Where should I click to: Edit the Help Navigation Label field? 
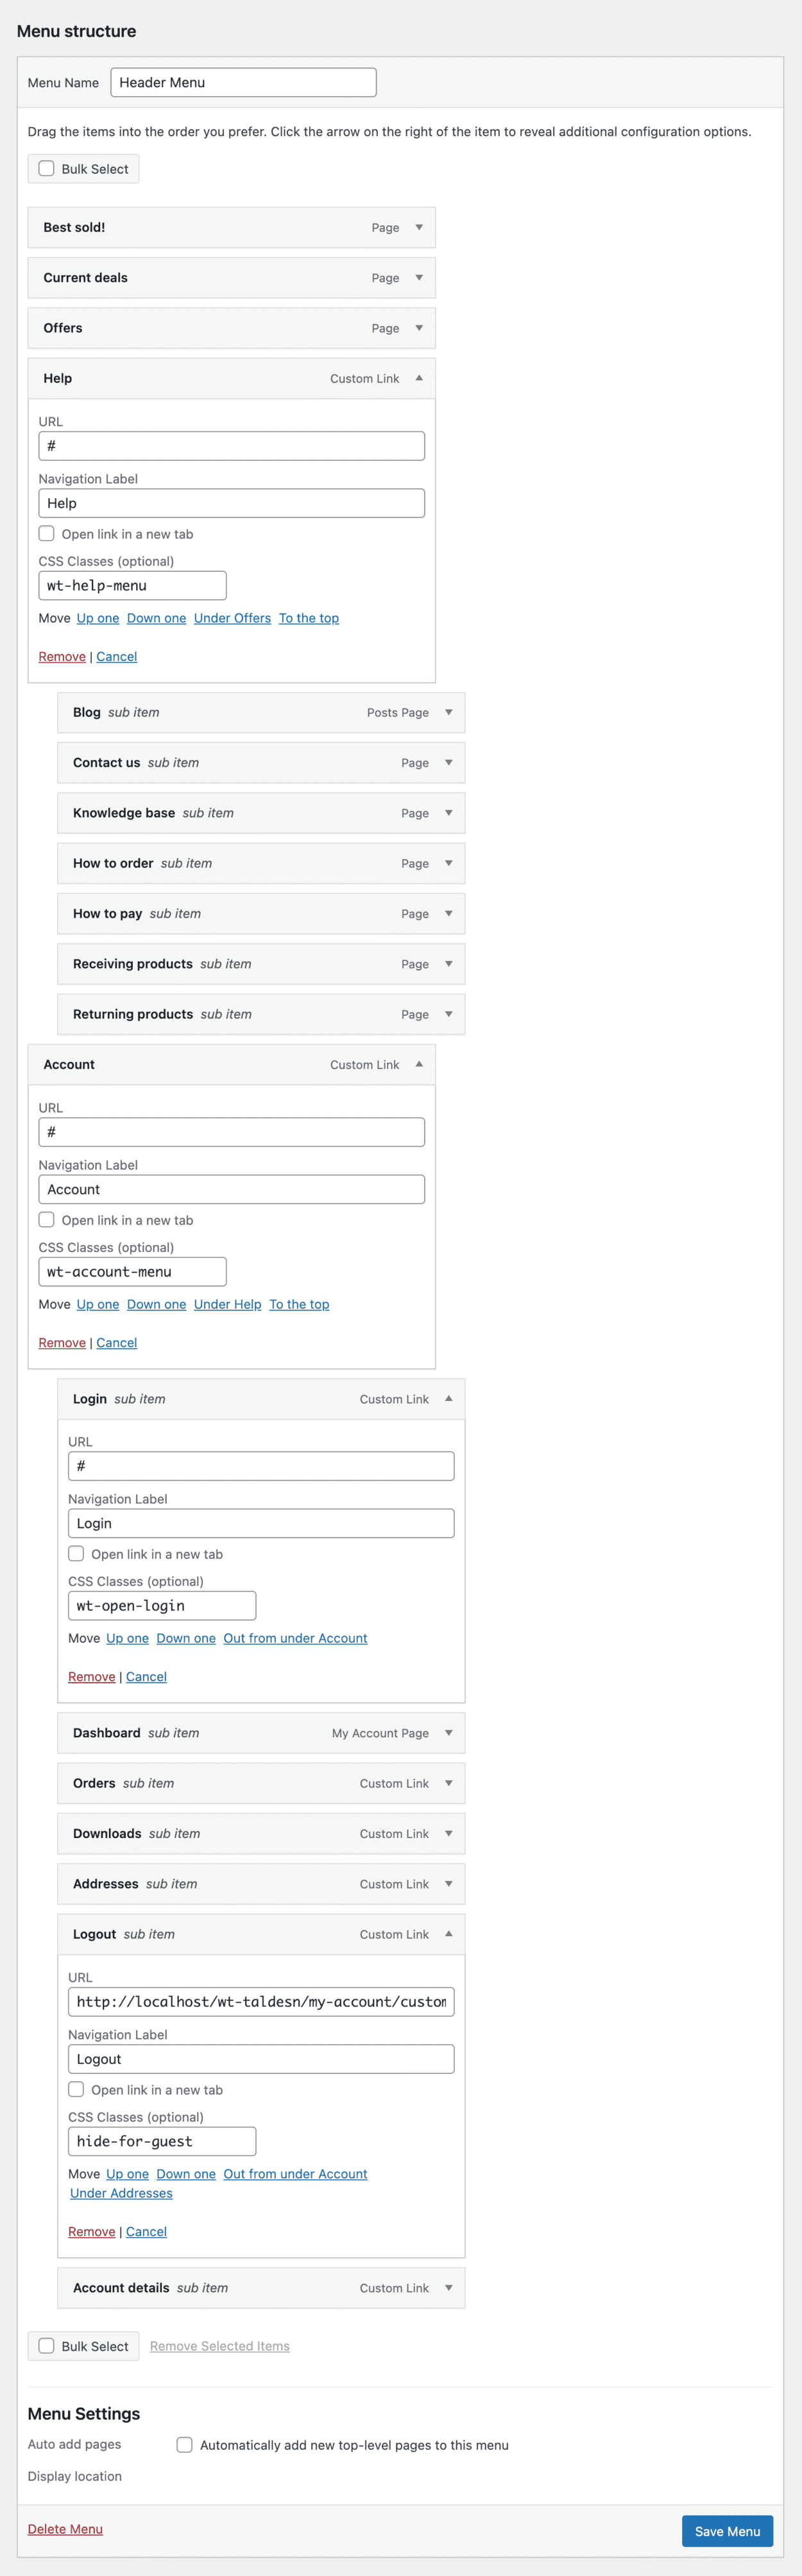231,503
